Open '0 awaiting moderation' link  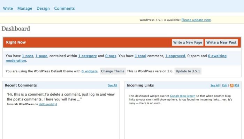[x=217, y=56]
